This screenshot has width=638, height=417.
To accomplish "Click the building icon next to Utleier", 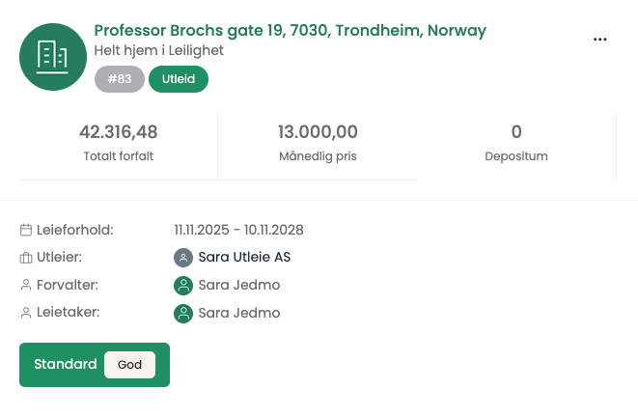I will tap(26, 258).
